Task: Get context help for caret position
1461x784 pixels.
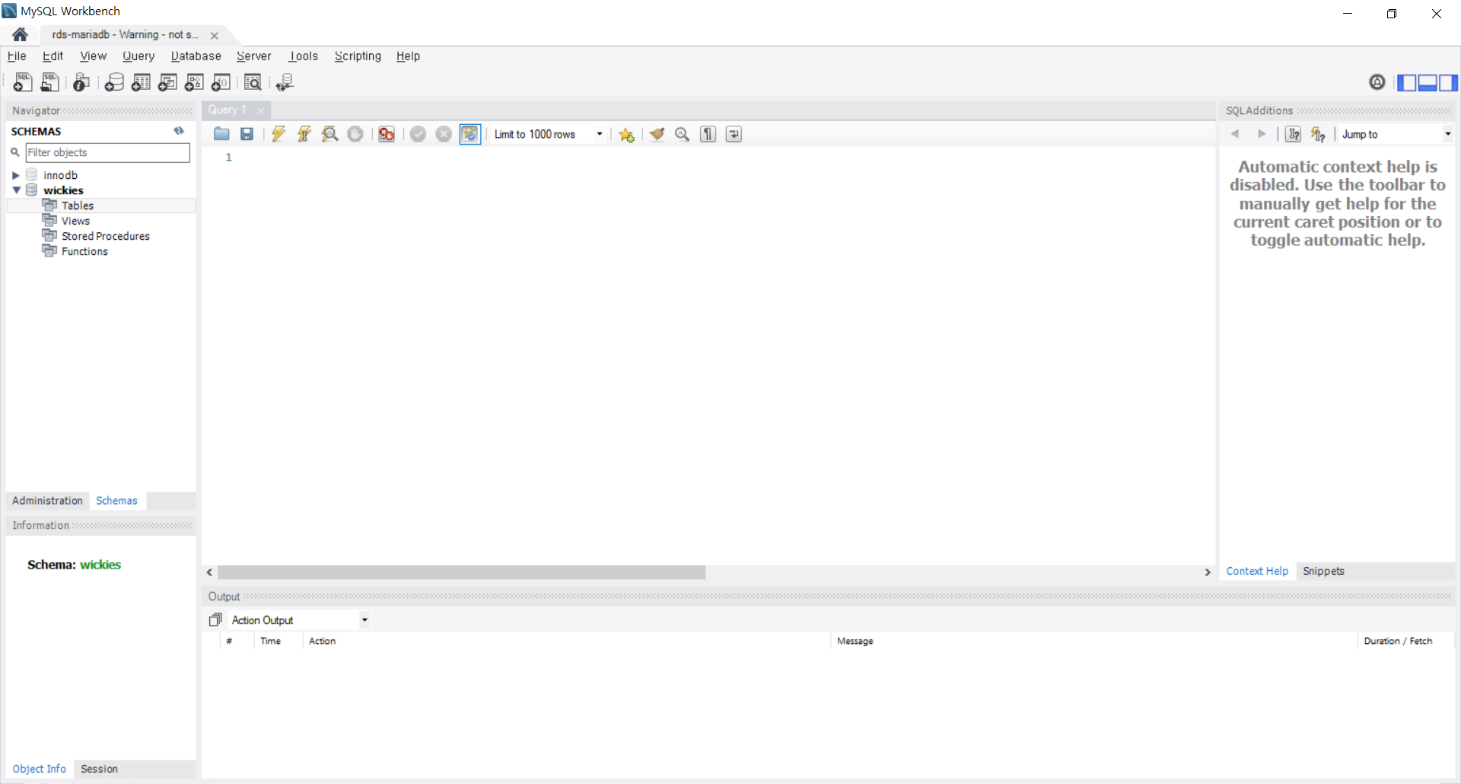Action: (1293, 134)
